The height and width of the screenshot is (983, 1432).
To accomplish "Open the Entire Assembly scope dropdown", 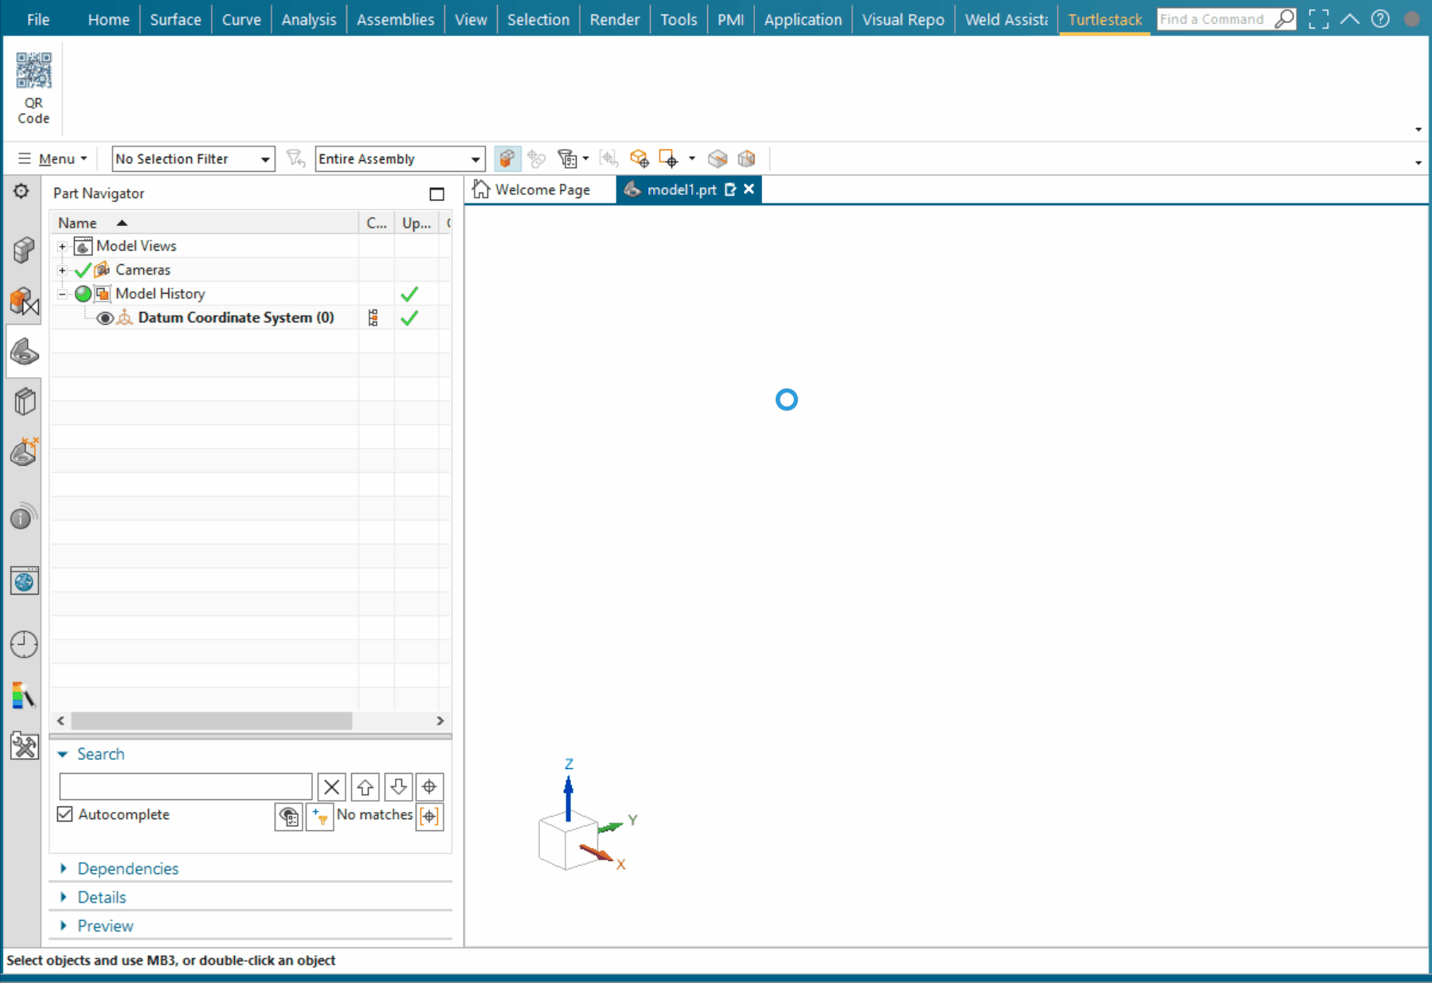I will click(399, 159).
